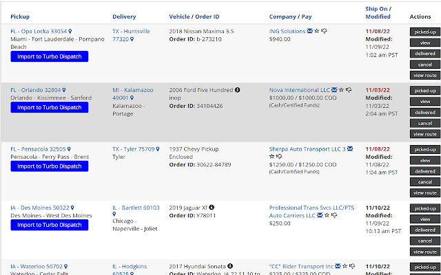This screenshot has width=441, height=275.
Task: Import Pensacola order to Turbo Dispatch
Action: pos(50,166)
